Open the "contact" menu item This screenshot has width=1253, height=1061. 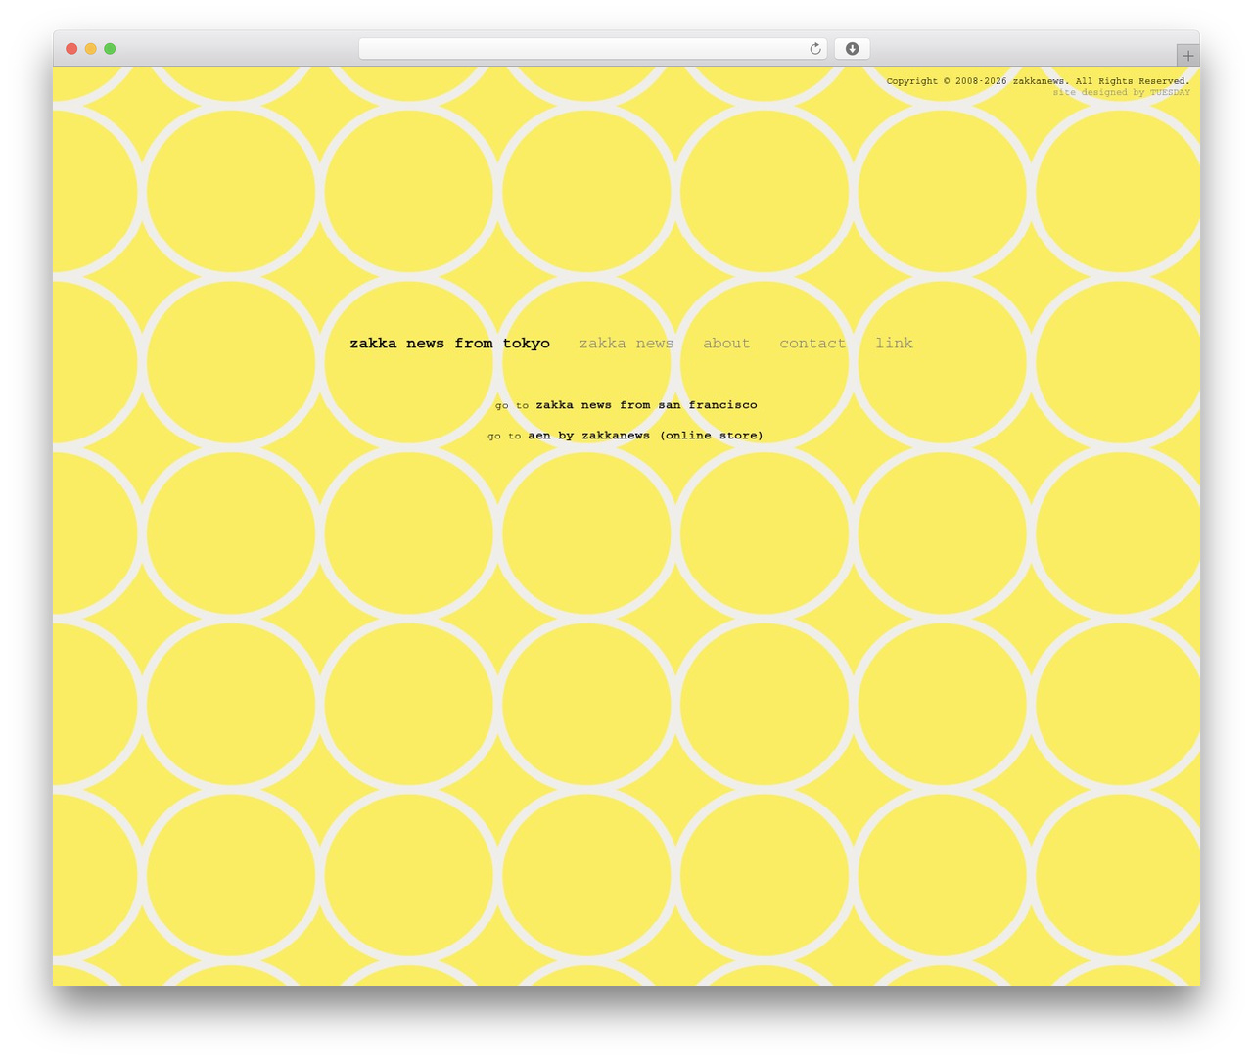tap(812, 343)
